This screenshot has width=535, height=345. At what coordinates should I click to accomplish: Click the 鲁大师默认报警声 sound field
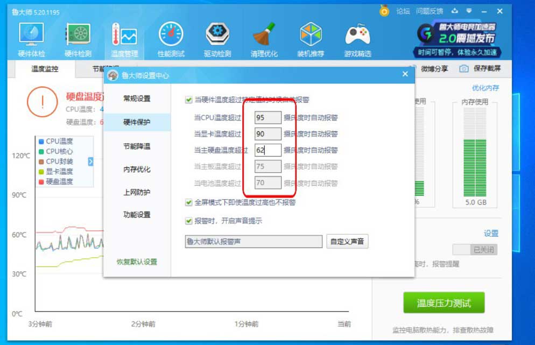click(254, 242)
